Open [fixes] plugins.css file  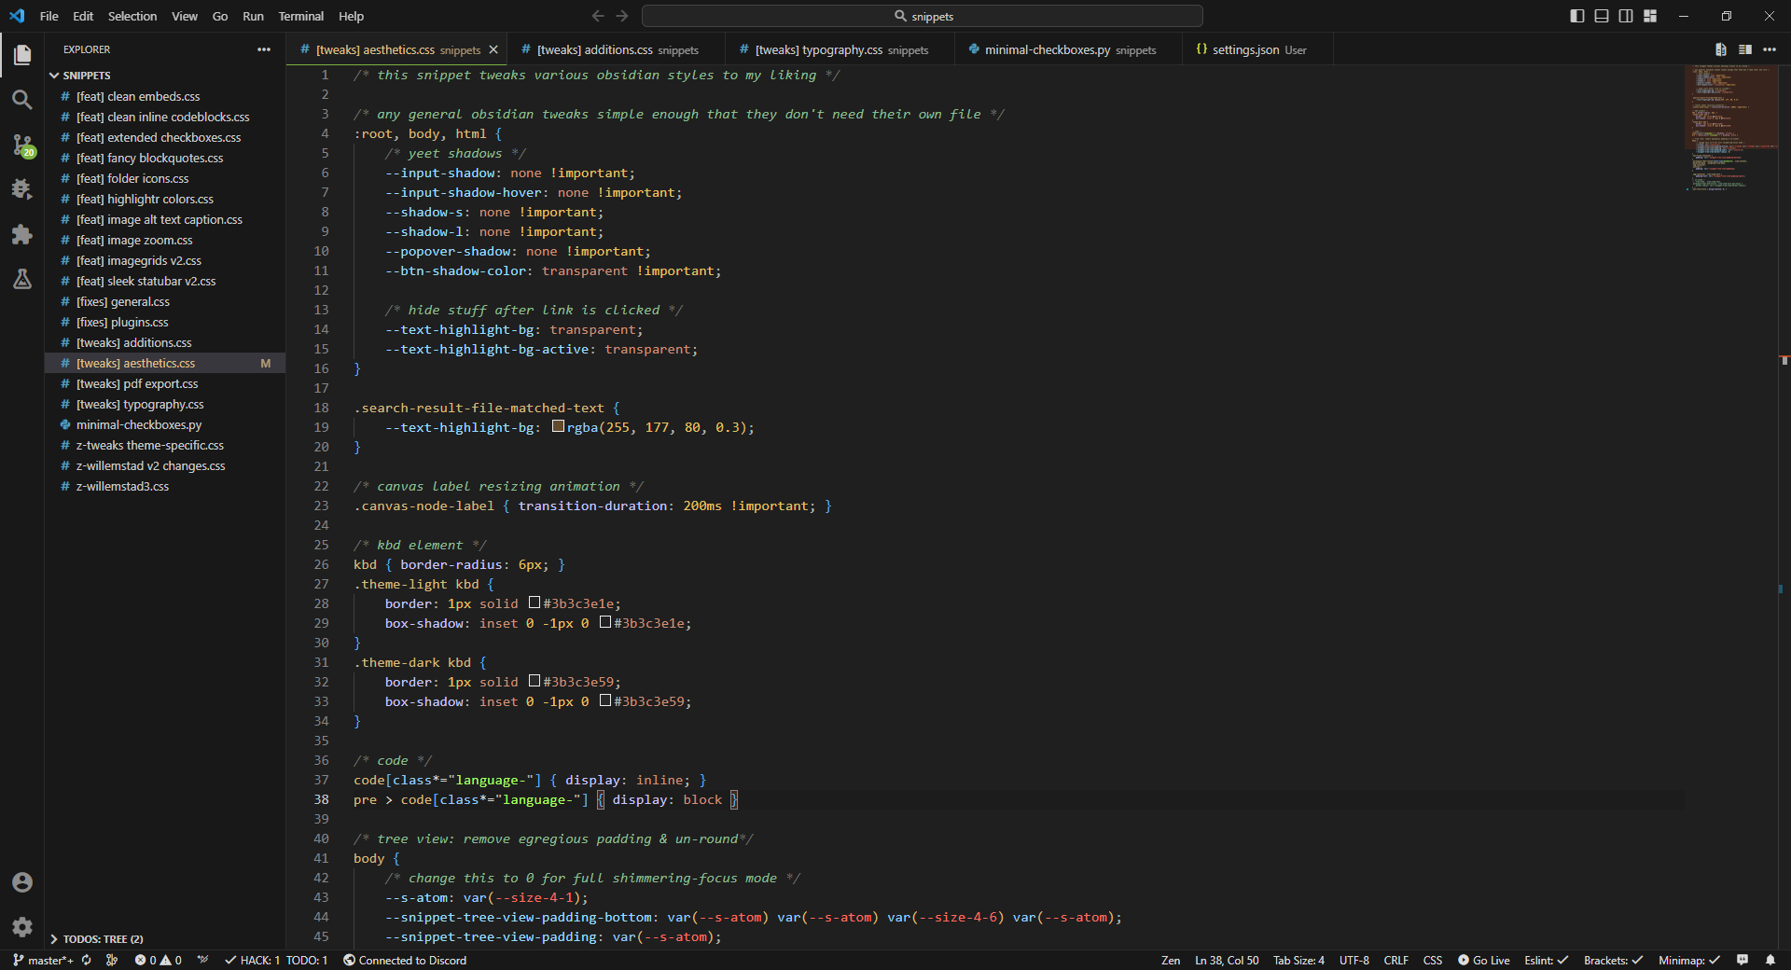point(165,322)
